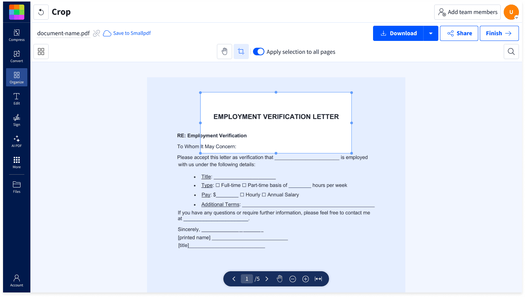Click the right-middle crop handle
Viewport: 525px width, 297px height.
coord(351,123)
